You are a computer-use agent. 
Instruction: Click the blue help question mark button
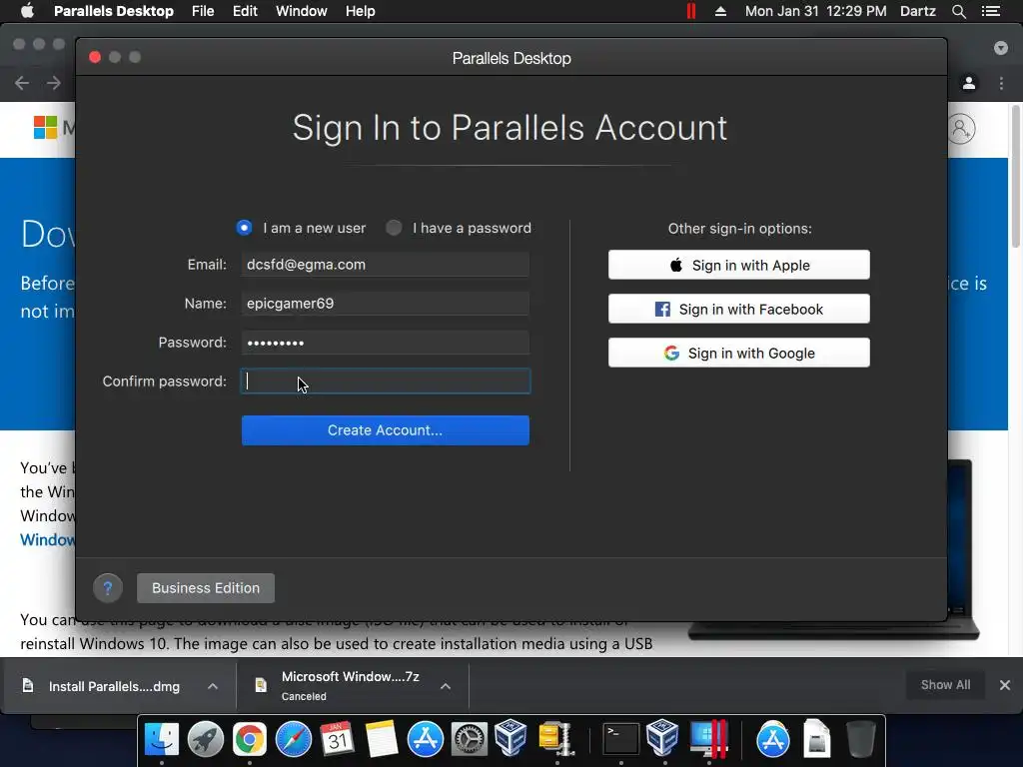(108, 588)
